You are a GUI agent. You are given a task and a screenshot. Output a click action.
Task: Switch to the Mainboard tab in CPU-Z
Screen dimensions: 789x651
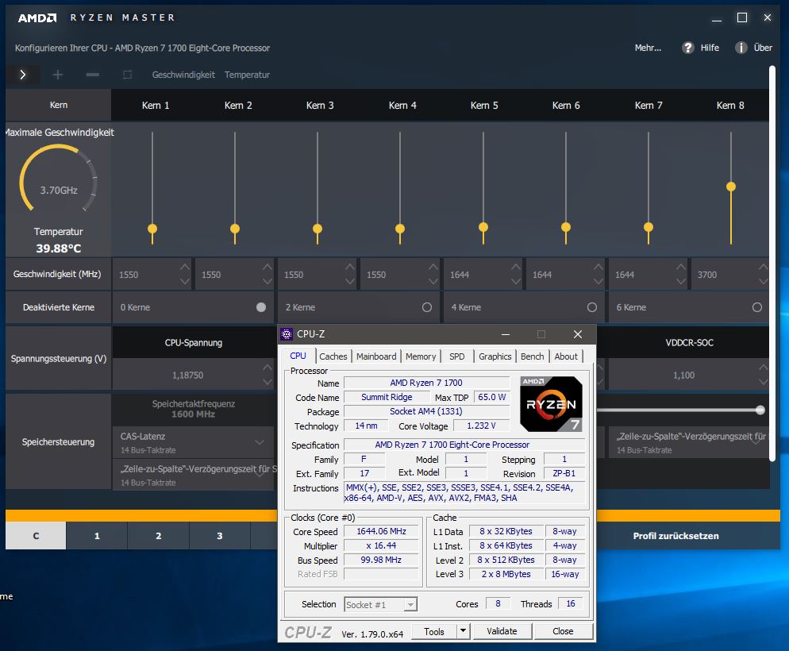click(376, 356)
